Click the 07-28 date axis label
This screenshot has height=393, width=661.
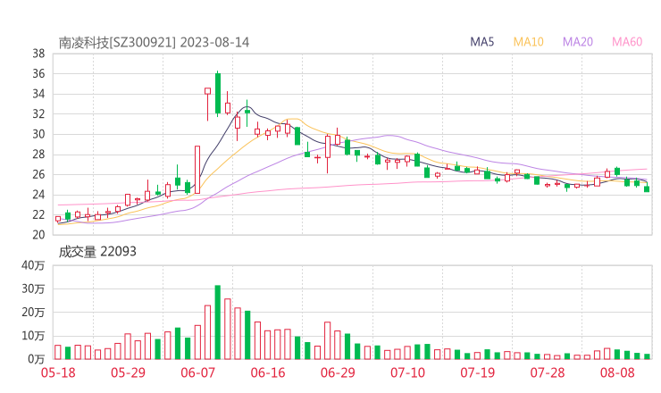tap(548, 372)
